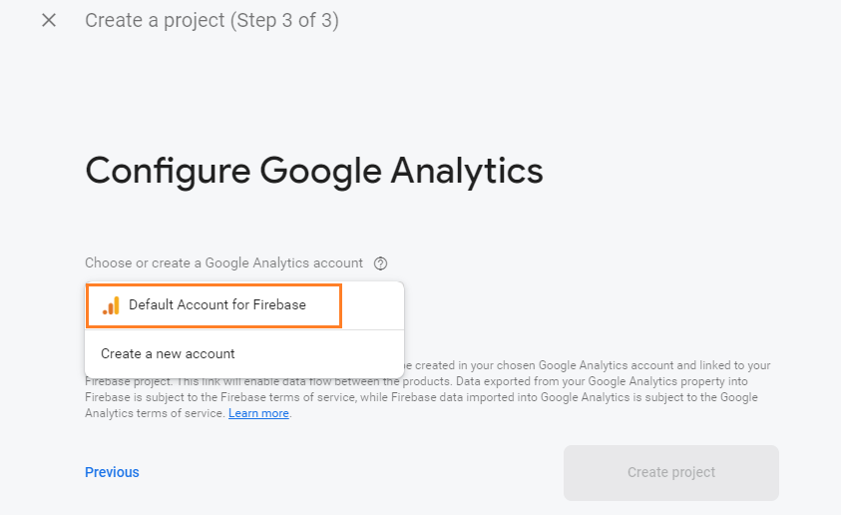Click text 'Default Account for Firebase'
Image resolution: width=841 pixels, height=515 pixels.
(217, 304)
